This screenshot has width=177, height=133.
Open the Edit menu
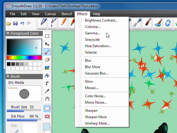[x=24, y=14]
